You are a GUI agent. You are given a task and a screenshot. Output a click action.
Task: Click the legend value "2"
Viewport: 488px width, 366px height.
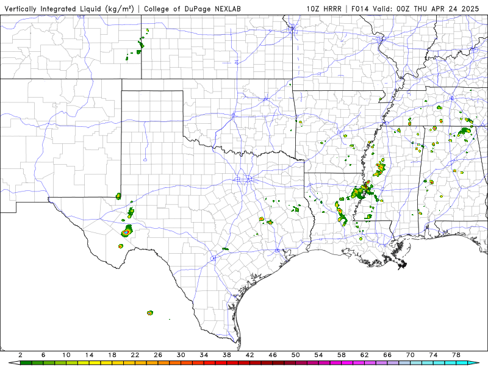[x=20, y=355]
